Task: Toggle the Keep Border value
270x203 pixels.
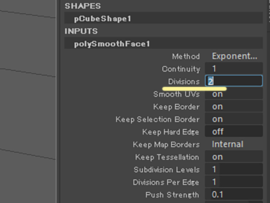Action: coord(234,107)
